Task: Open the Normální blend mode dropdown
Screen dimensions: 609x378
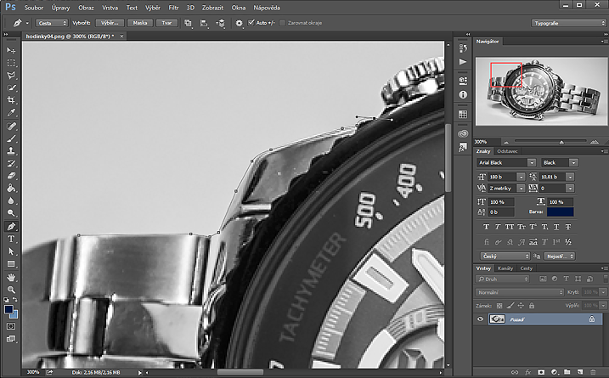Action: [x=520, y=292]
